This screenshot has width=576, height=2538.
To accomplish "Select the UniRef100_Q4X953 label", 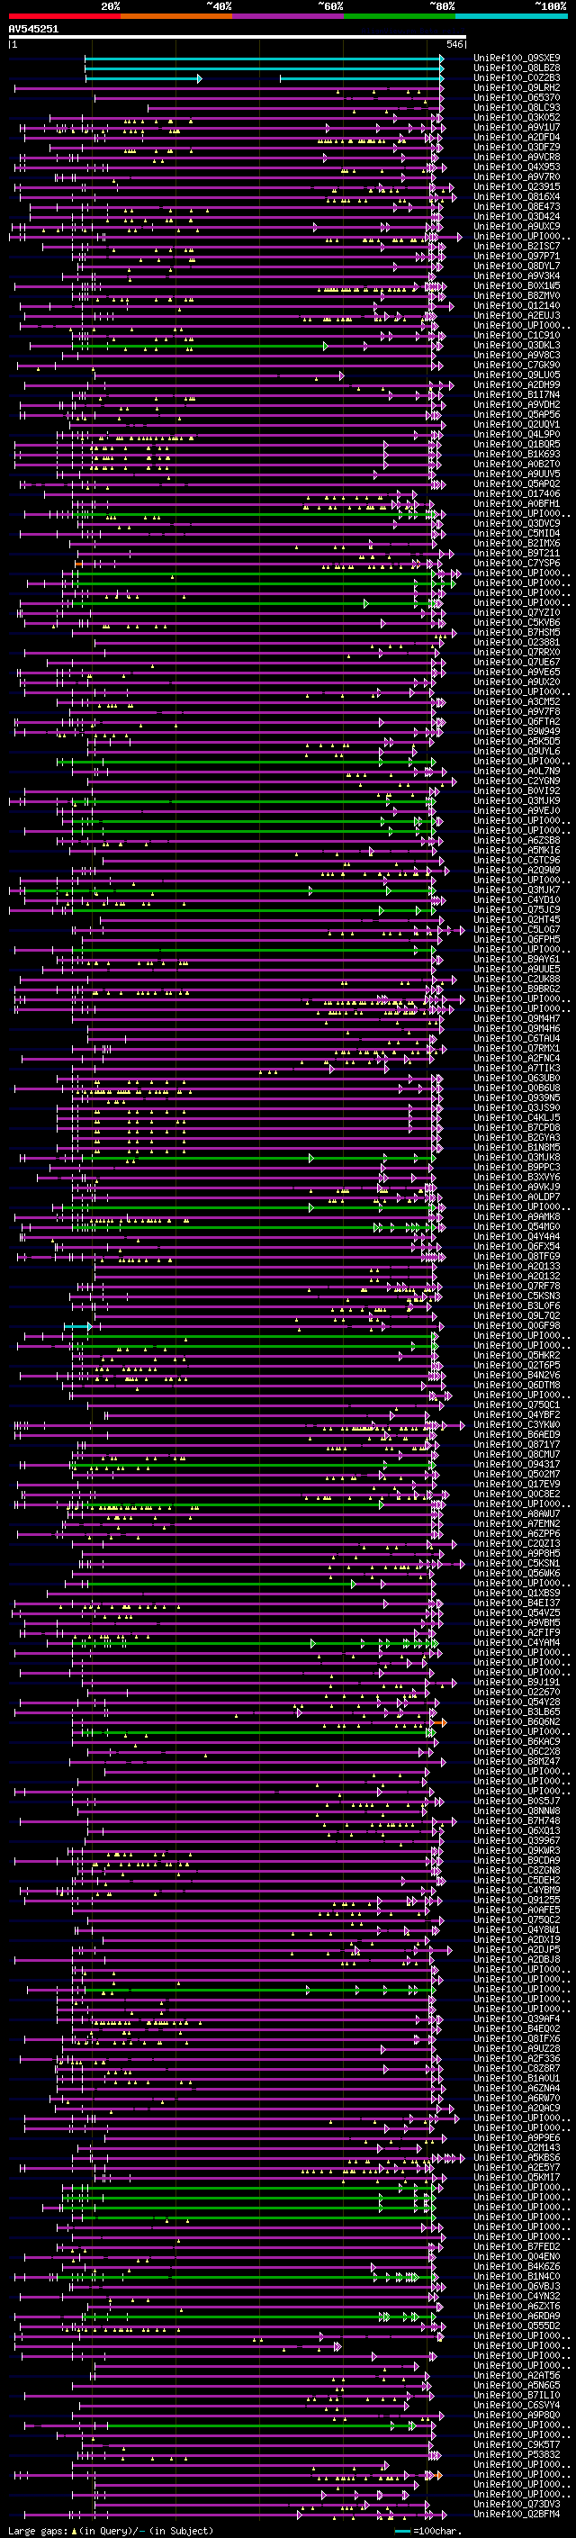I will pos(517,167).
